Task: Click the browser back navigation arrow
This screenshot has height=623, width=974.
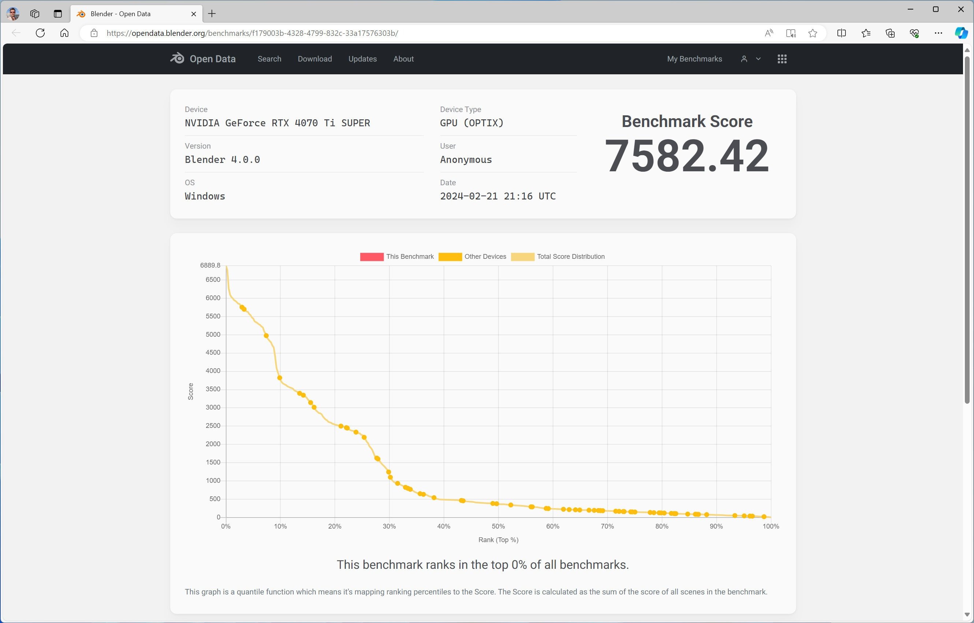Action: click(15, 33)
